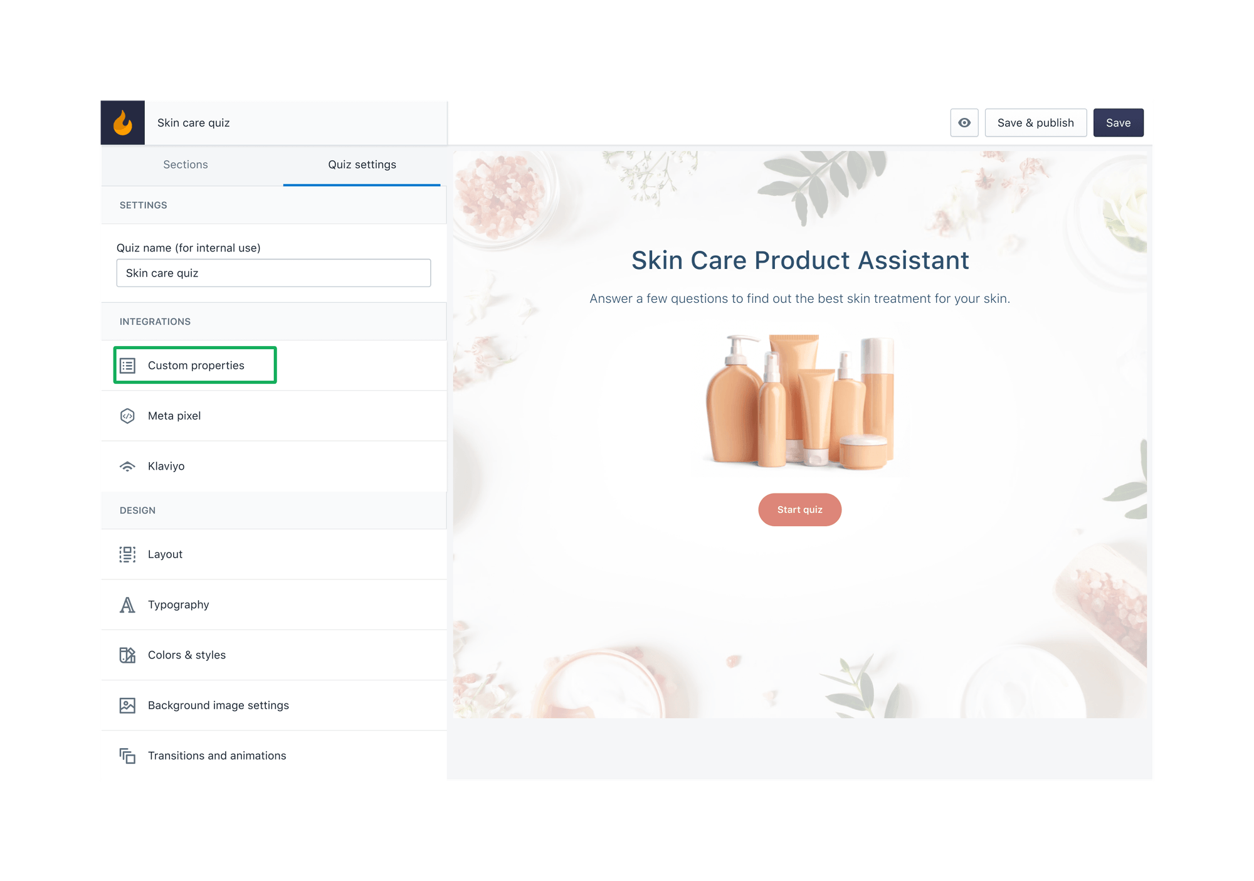Click the Klaviyo signal icon
Viewport: 1254px width, 881px height.
click(127, 467)
